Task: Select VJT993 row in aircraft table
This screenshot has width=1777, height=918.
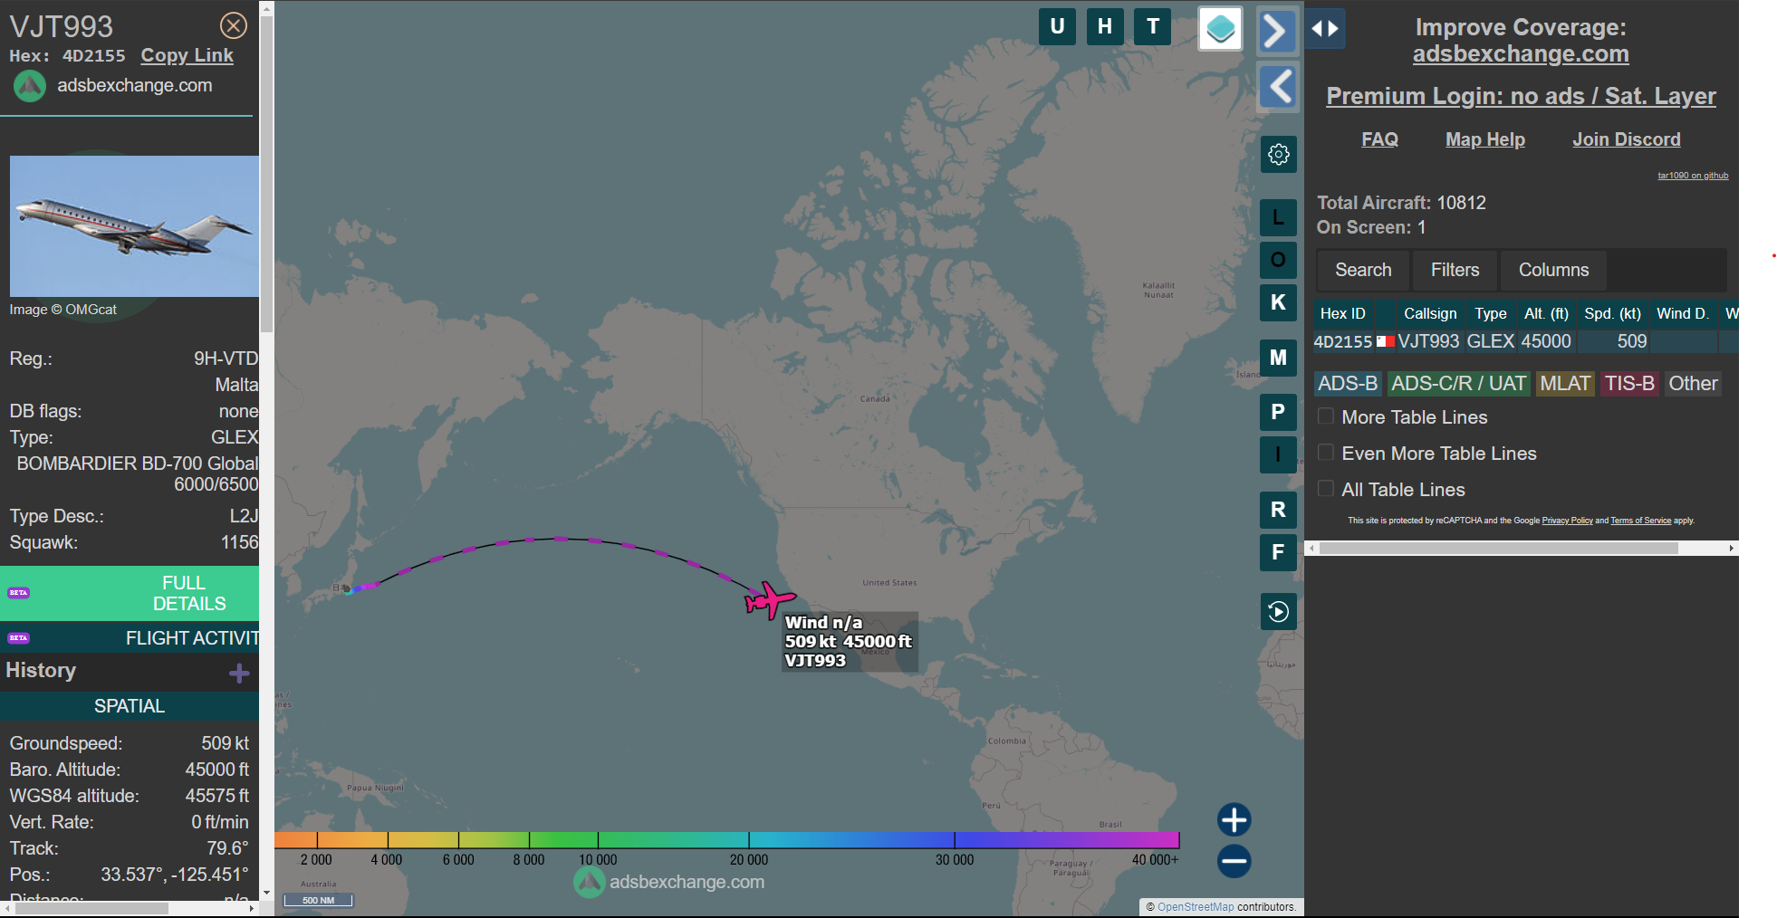Action: click(1525, 341)
